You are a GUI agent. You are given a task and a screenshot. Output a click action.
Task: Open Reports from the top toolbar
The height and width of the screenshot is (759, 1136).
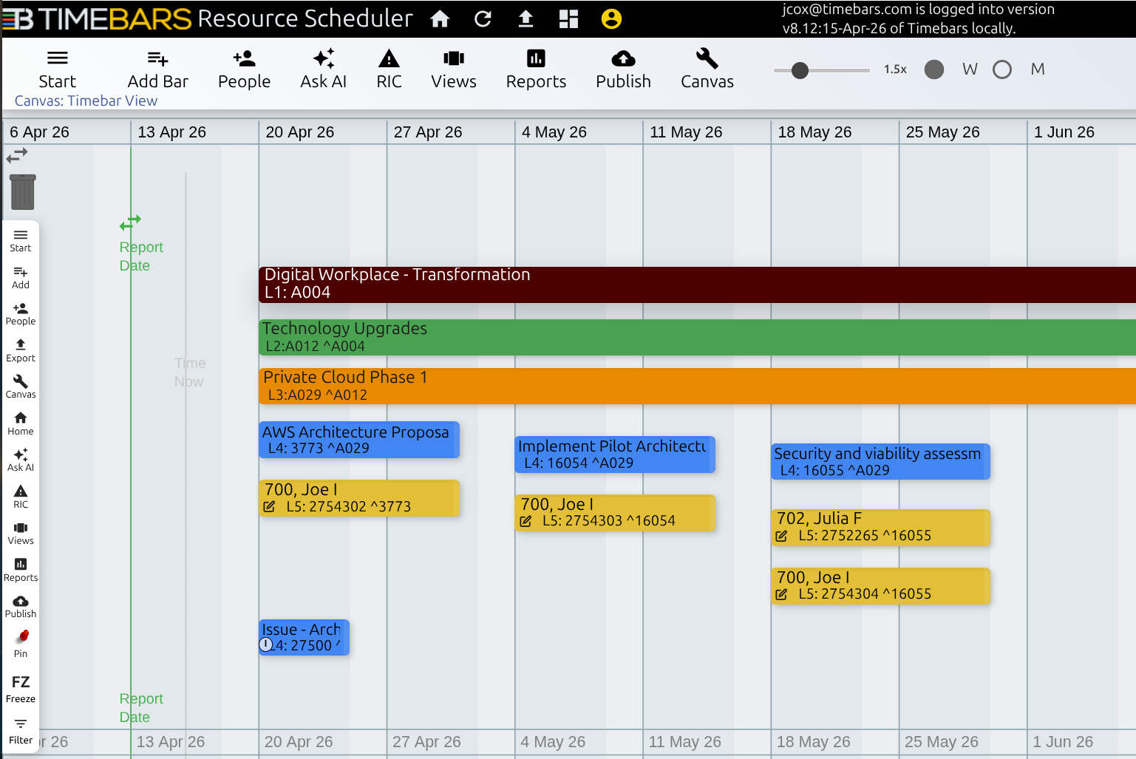coord(536,68)
